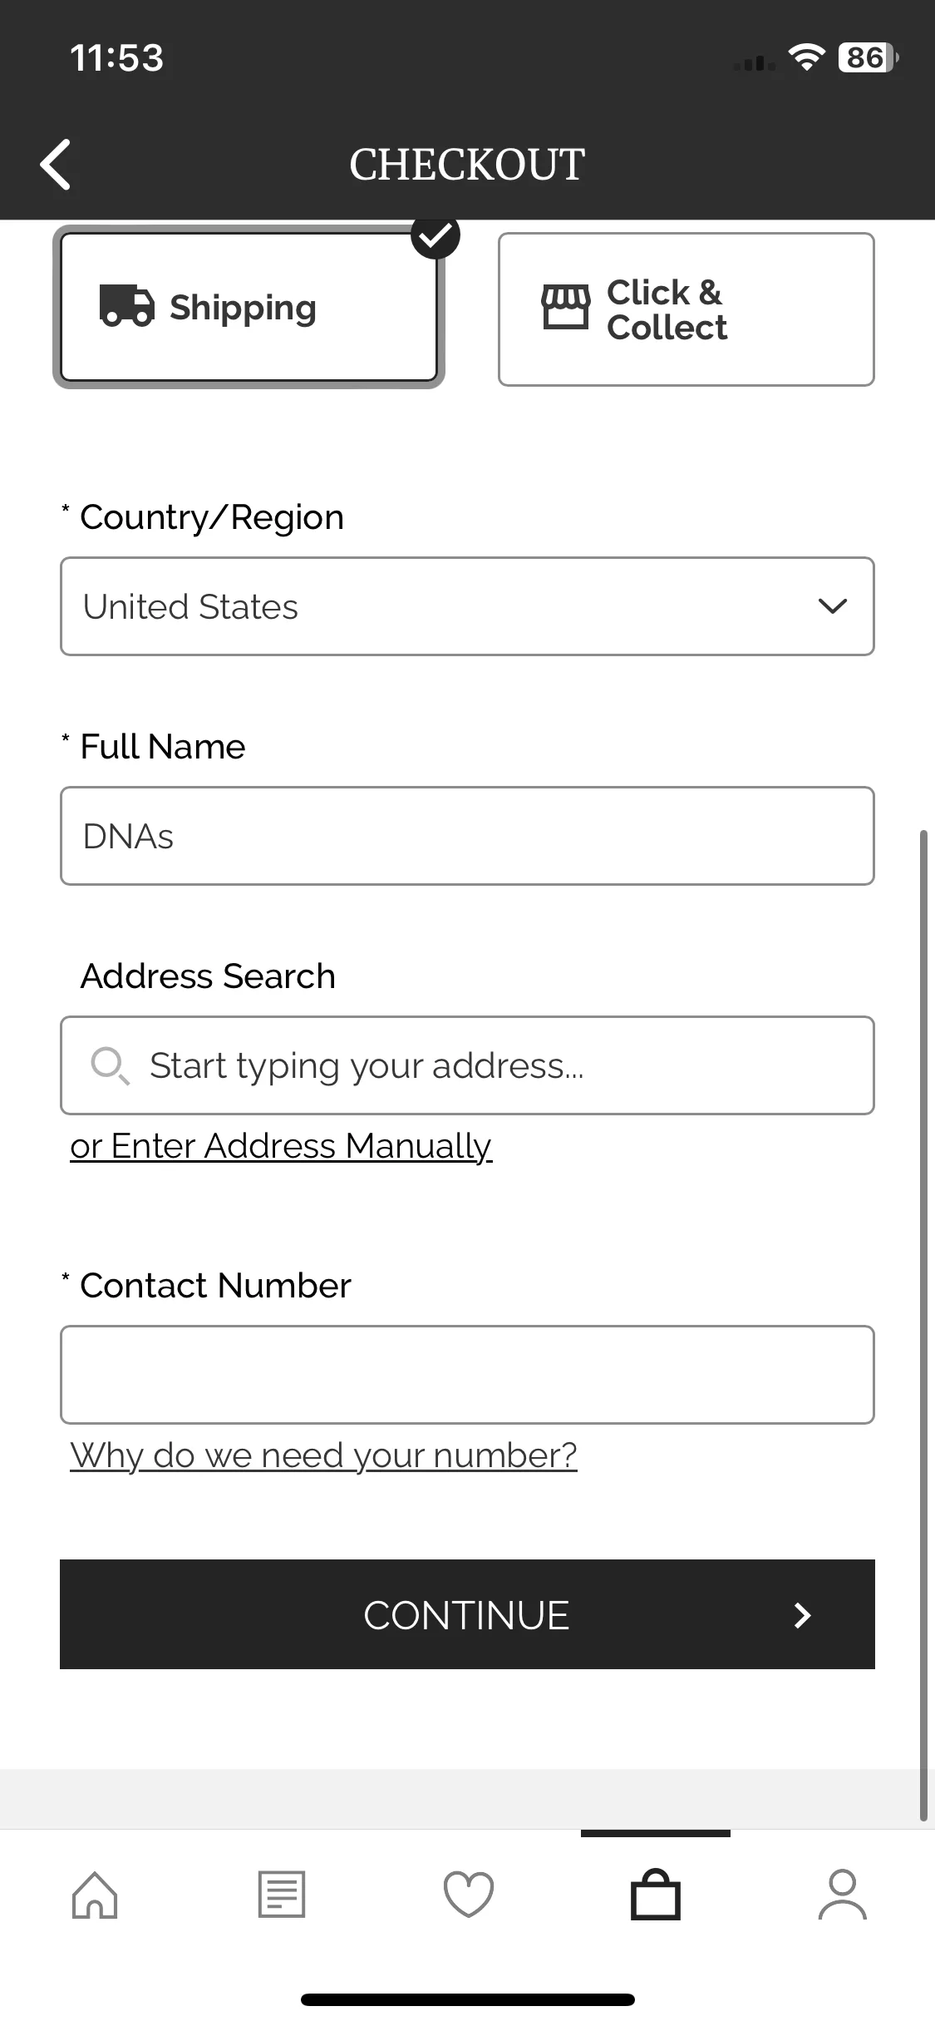Select the Click & Collect option

click(x=686, y=309)
